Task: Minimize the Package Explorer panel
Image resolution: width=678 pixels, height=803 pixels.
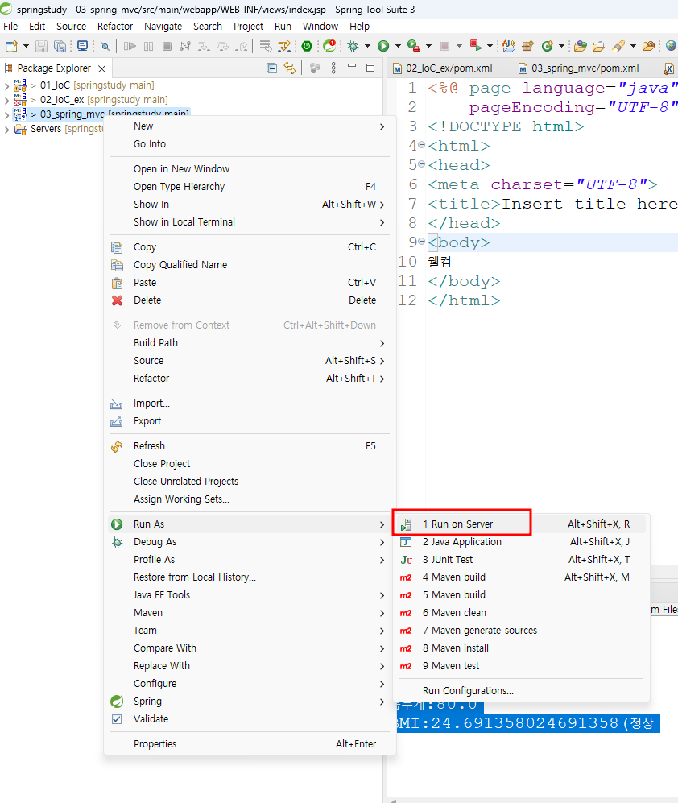Action: point(352,67)
